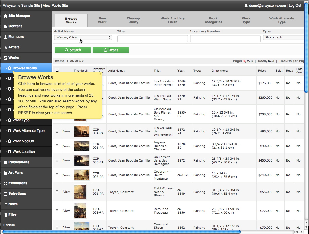Open the Work Categories tab
This screenshot has height=234, width=309.
click(213, 20)
